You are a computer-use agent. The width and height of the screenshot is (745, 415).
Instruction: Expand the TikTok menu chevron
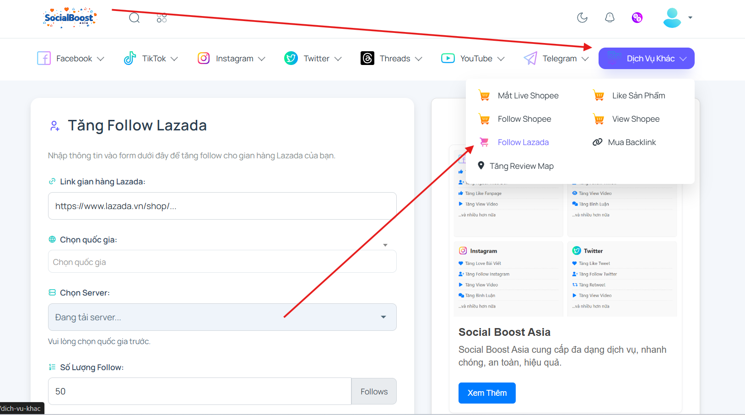[174, 59]
